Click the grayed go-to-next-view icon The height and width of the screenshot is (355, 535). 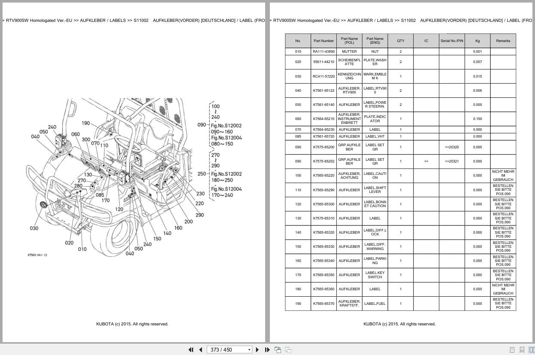pyautogui.click(x=288, y=349)
